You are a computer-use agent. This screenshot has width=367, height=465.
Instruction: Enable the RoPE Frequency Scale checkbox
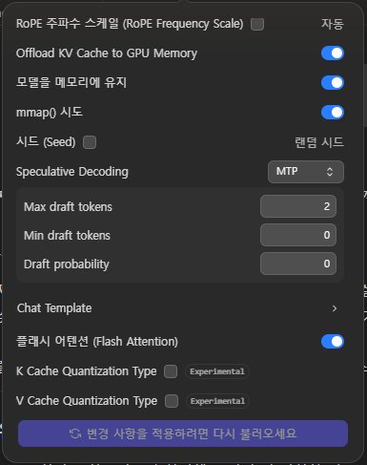pyautogui.click(x=257, y=24)
